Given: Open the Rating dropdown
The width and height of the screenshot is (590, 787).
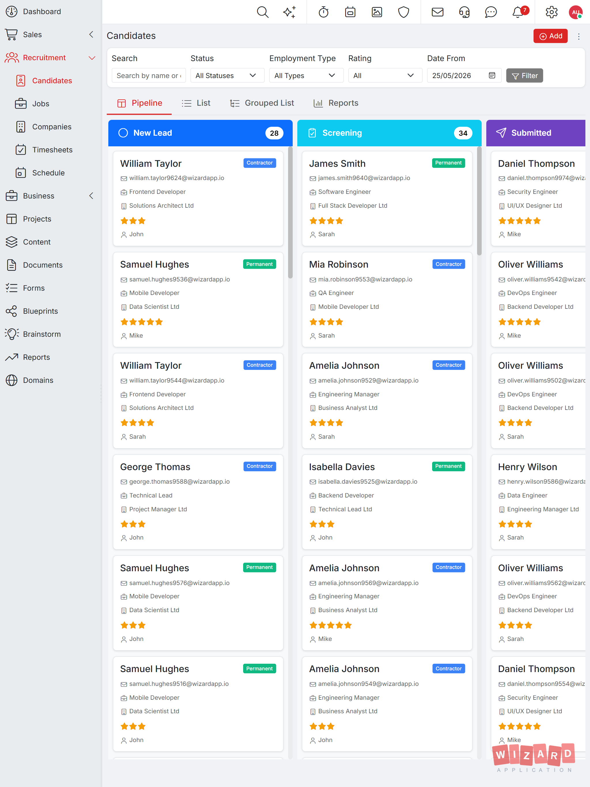Looking at the screenshot, I should coord(385,75).
